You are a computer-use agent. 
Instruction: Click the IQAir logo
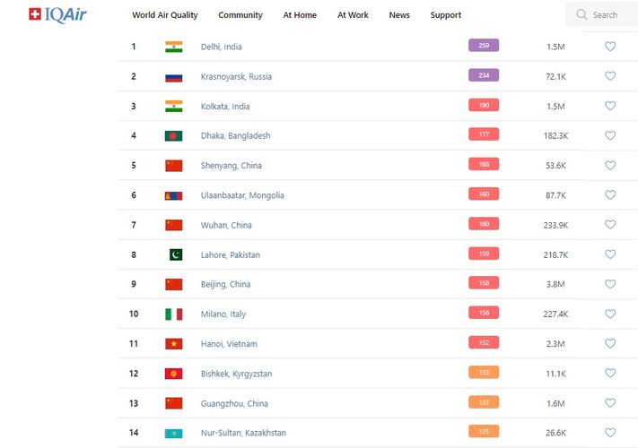[57, 14]
